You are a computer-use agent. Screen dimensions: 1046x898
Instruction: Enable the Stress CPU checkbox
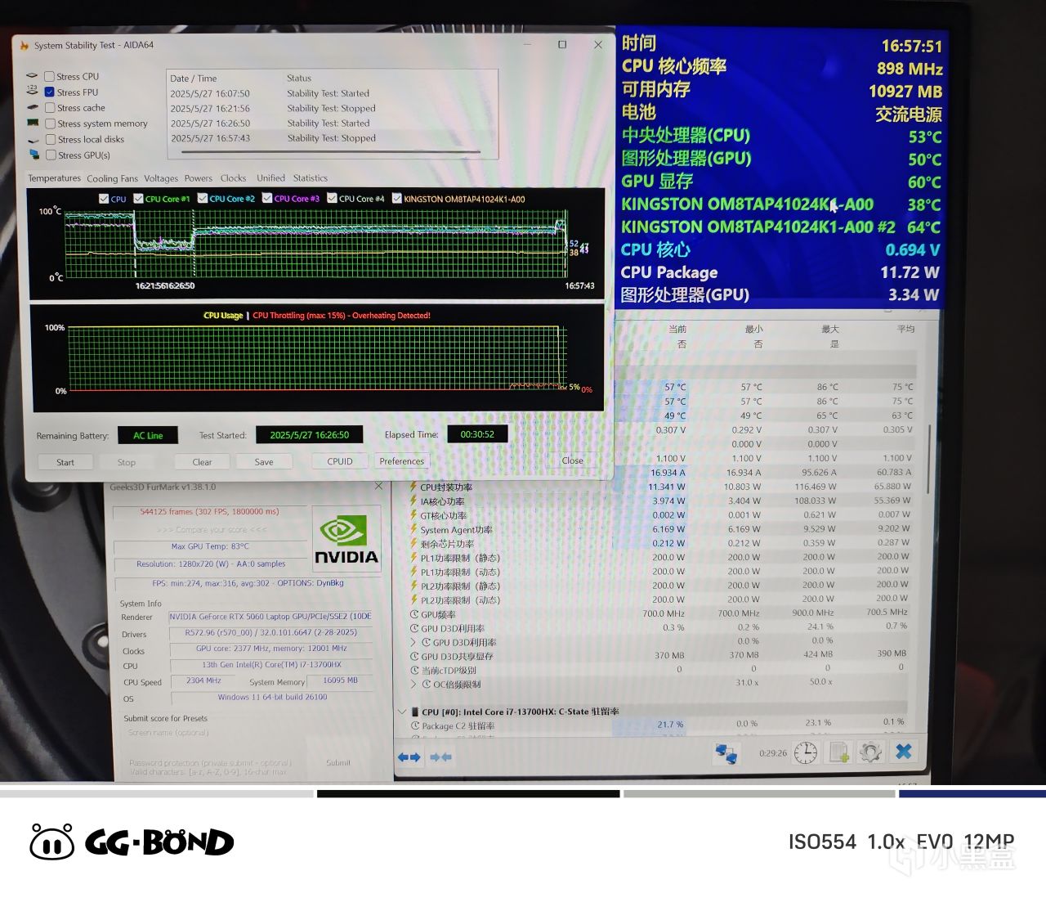pos(50,76)
